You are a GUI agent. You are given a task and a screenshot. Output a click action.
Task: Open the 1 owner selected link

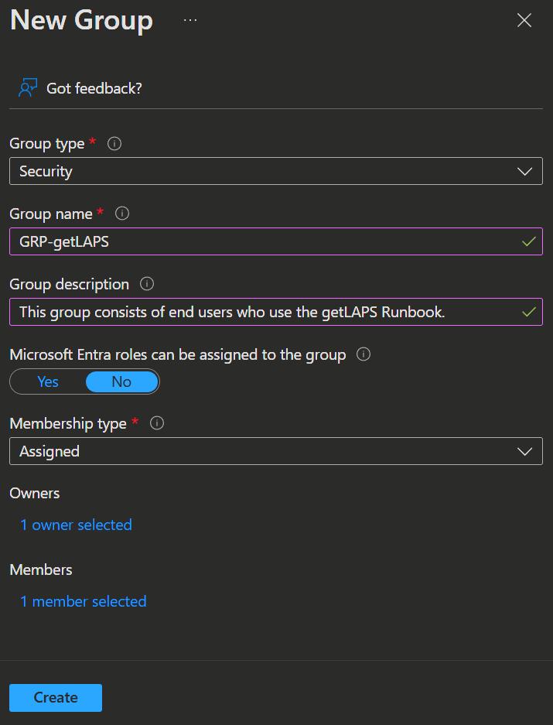pyautogui.click(x=76, y=525)
